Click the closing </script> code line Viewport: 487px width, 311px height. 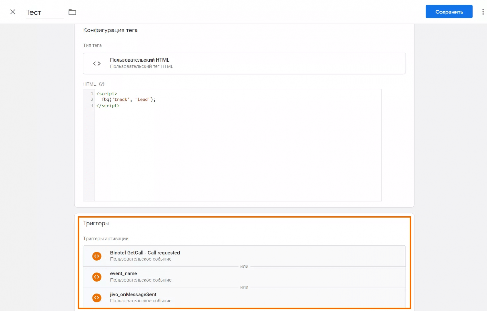[108, 106]
